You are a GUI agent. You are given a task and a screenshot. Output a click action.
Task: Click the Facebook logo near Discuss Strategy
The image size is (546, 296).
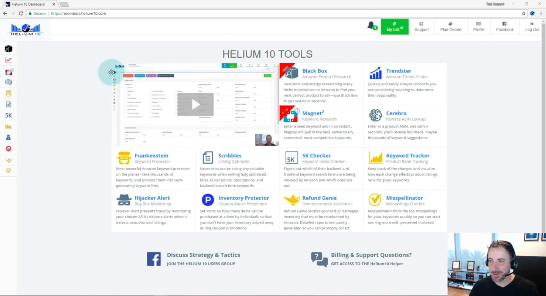[x=154, y=259]
